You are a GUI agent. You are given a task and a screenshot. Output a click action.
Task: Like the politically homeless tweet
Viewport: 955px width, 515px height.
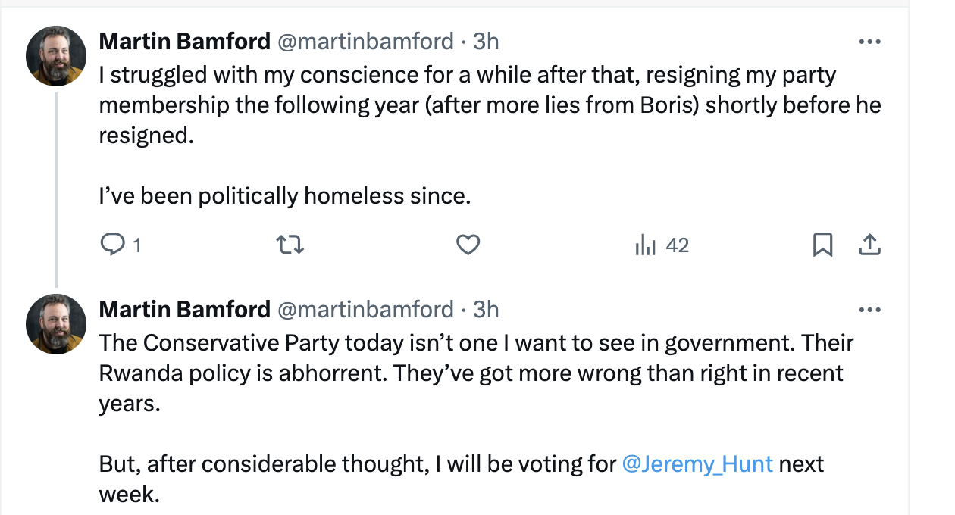468,245
